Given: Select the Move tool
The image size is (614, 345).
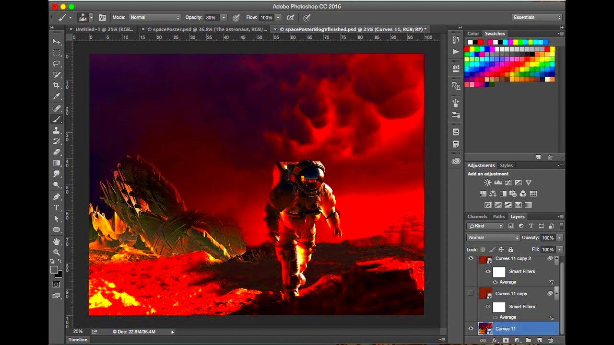Looking at the screenshot, I should [x=57, y=42].
